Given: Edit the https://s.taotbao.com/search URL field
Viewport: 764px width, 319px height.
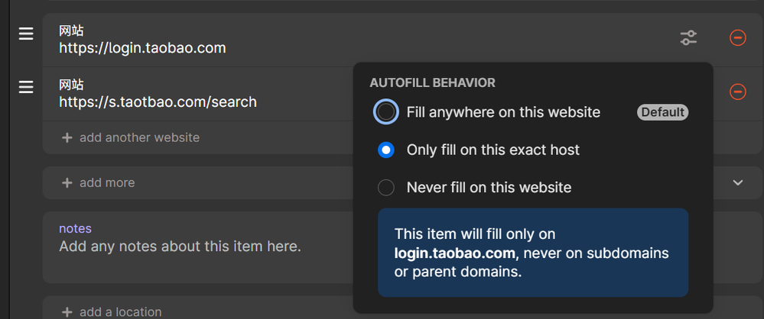Looking at the screenshot, I should 158,101.
